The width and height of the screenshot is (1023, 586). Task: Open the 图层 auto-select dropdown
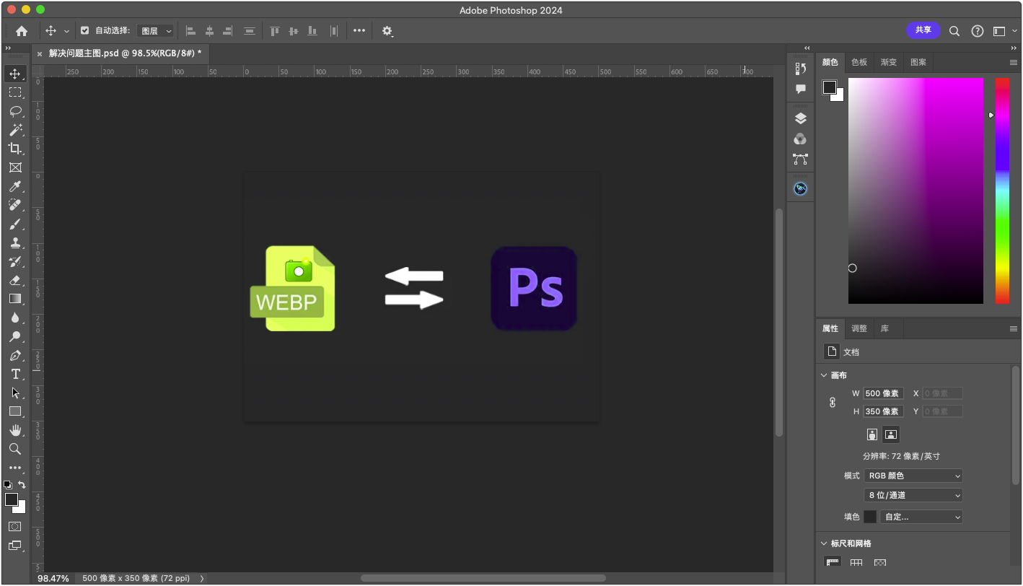pyautogui.click(x=156, y=31)
